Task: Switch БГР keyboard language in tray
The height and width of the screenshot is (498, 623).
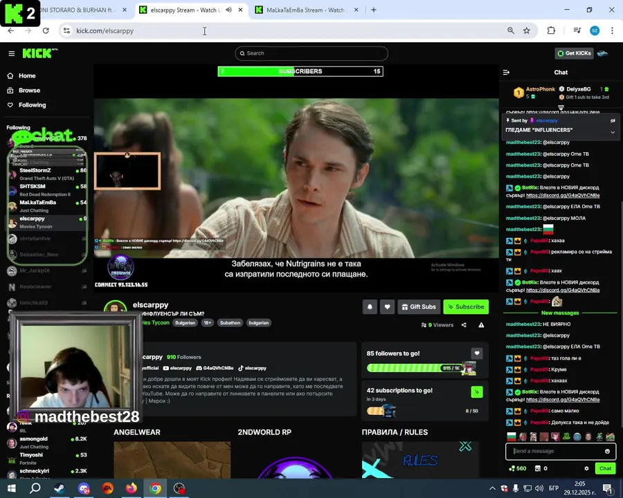Action: pos(554,488)
